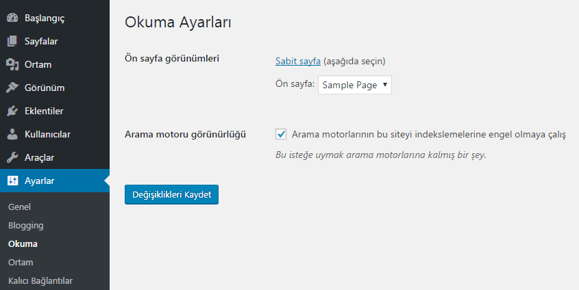Open the Eklentiler menu
Viewport: 579px width, 290px height.
(55, 111)
